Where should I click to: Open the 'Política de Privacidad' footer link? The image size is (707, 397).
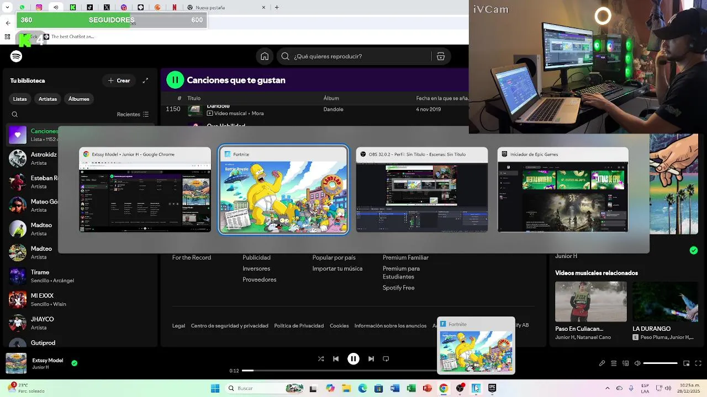click(299, 326)
